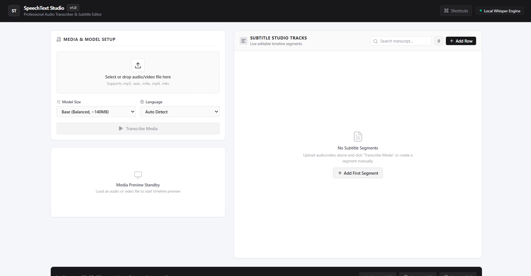This screenshot has height=276, width=531.
Task: Click the 'No Subtitle Segments' message
Action: coord(358,148)
